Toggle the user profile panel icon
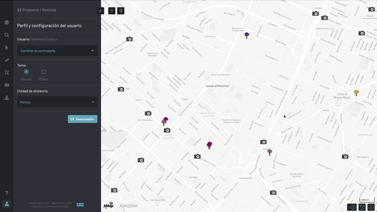This screenshot has width=377, height=212. click(7, 204)
